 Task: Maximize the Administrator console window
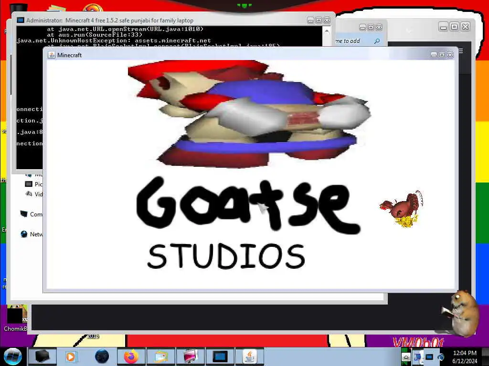click(319, 20)
